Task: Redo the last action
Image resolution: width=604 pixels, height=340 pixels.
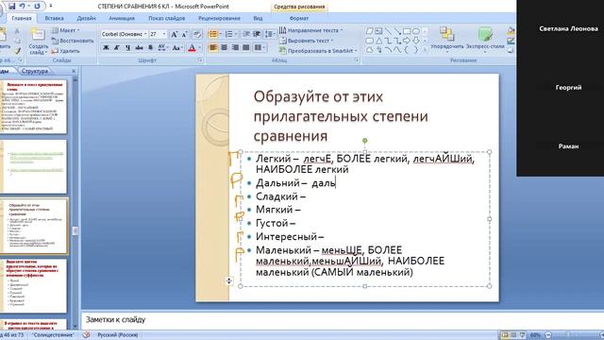Action: click(x=37, y=7)
